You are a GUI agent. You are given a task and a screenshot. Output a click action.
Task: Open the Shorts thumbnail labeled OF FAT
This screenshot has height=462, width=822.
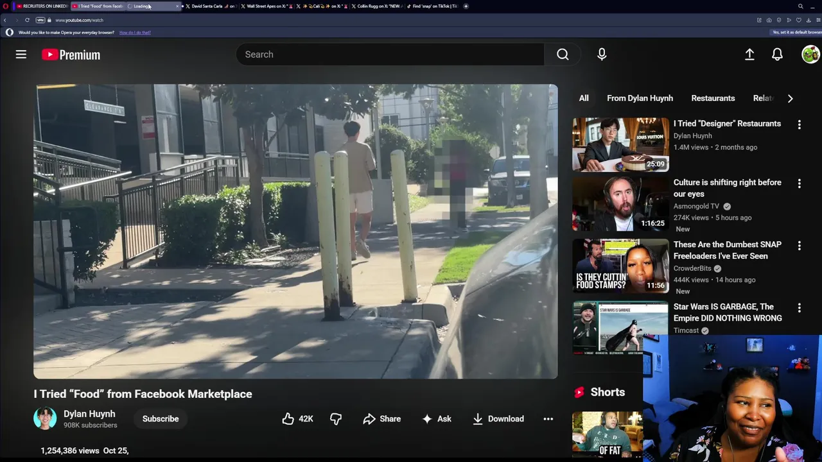pos(607,434)
